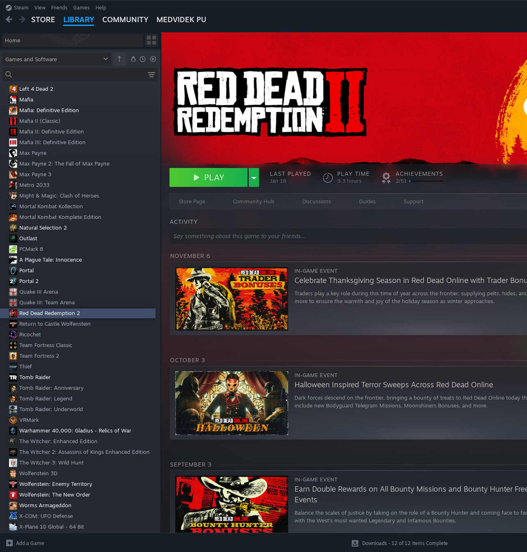Viewport: 527px width, 552px height.
Task: Open the Help menu
Action: pyautogui.click(x=101, y=7)
